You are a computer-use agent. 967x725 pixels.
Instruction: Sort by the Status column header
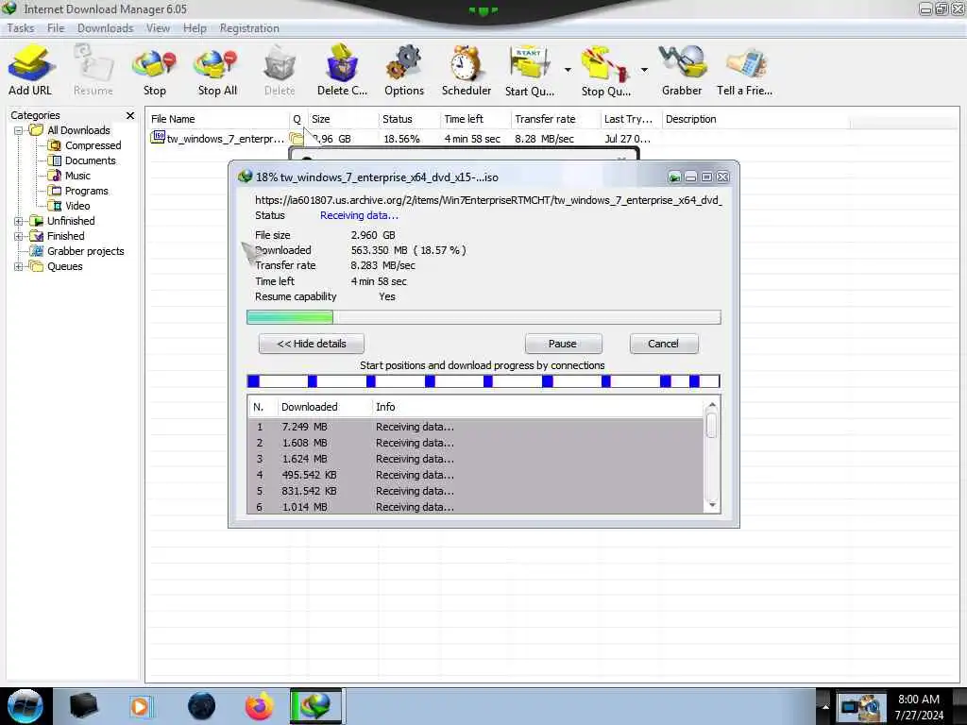410,119
